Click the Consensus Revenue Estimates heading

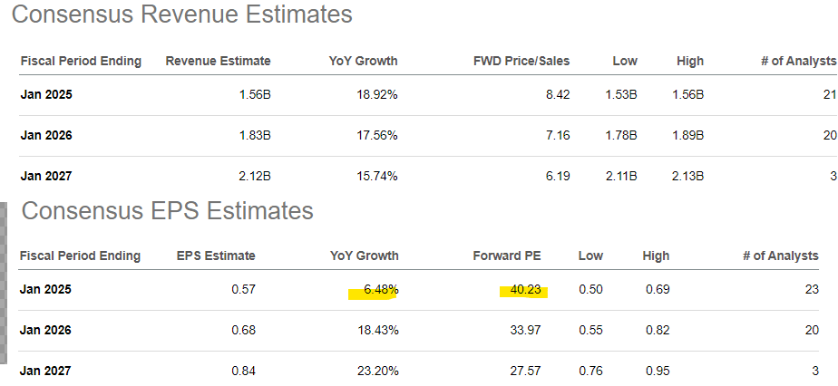pos(186,15)
